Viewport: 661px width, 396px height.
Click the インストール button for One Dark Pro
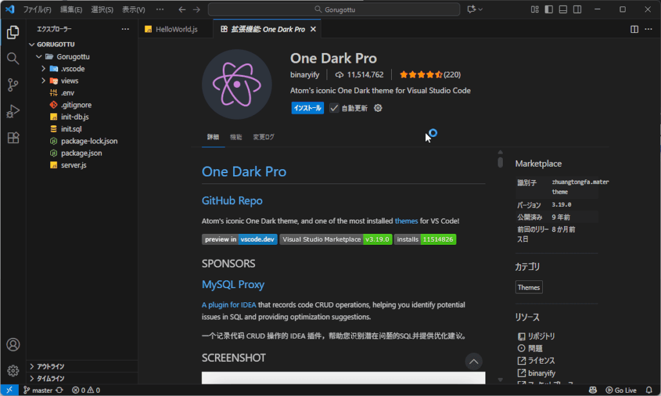point(307,108)
